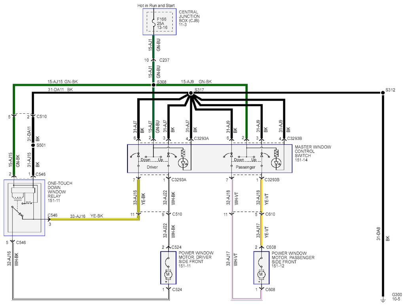Image resolution: width=406 pixels, height=306 pixels.
Task: Select the "CENTRAL JUNCTION BOX (CJB)" label
Action: (189, 16)
